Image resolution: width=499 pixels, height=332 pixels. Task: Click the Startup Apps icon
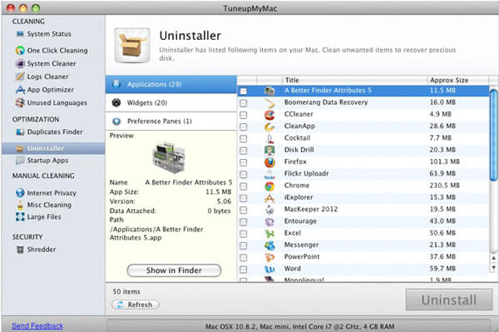pyautogui.click(x=20, y=161)
